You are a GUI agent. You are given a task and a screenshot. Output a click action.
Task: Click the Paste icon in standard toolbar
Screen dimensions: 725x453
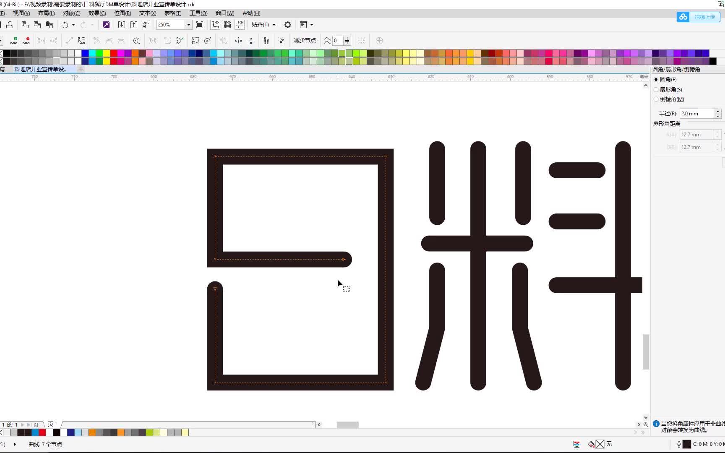(50, 25)
